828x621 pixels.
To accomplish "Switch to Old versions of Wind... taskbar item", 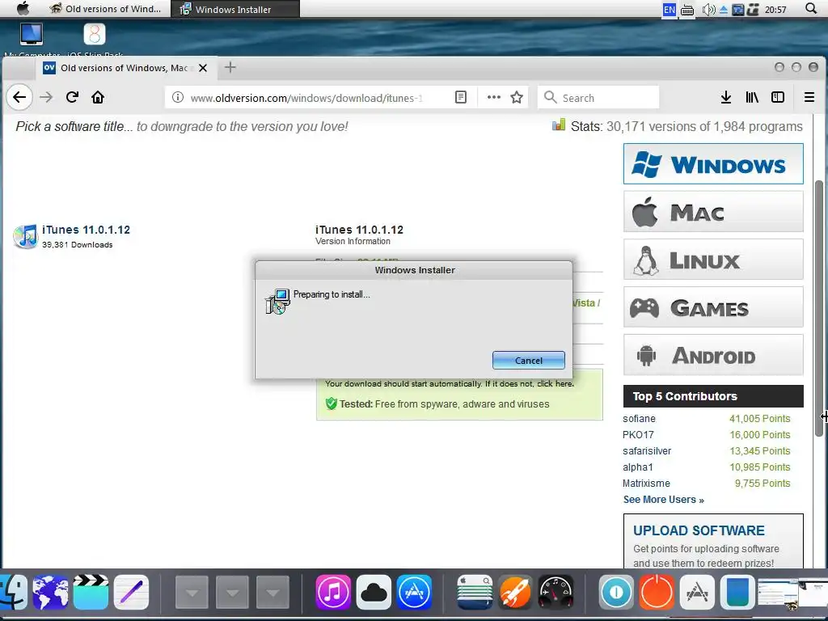I will coord(106,9).
